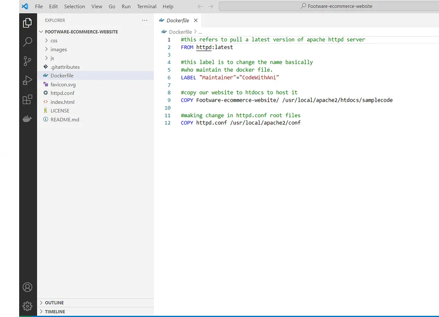Click the httpd.conf gear file icon

tap(45, 93)
